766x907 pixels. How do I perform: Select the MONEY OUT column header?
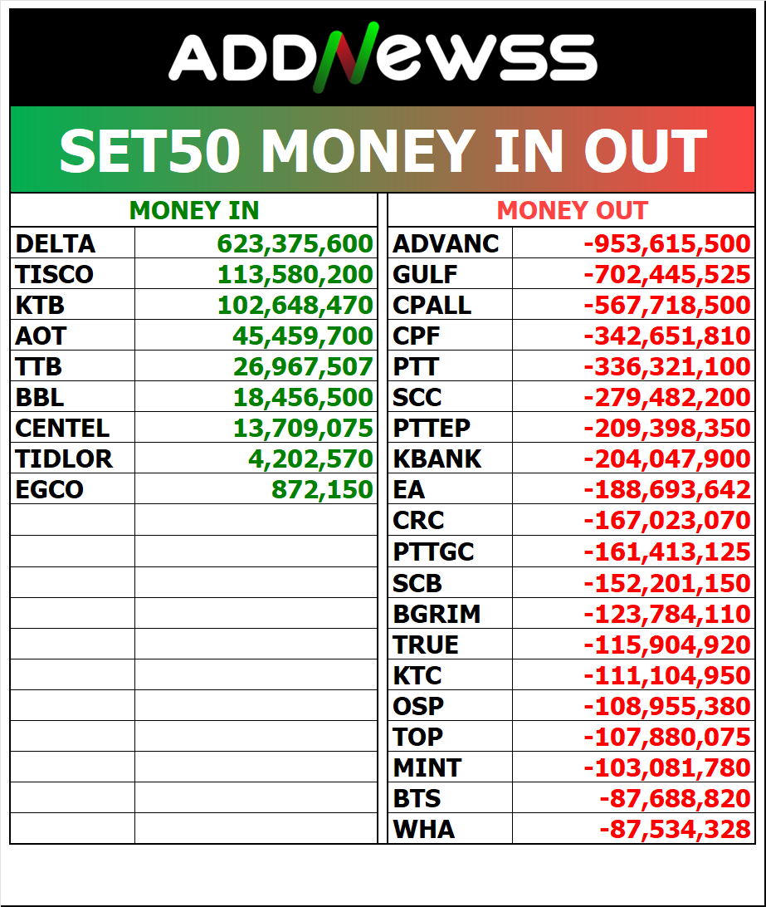pyautogui.click(x=572, y=211)
